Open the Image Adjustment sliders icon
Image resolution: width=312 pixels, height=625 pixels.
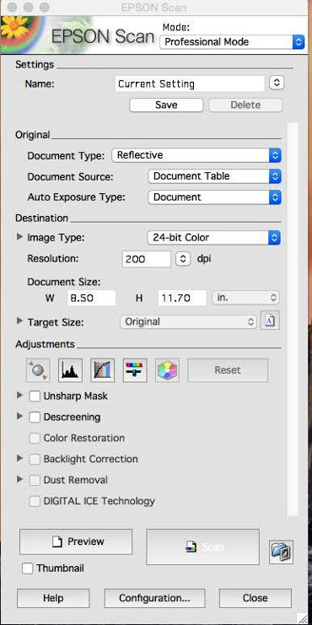pyautogui.click(x=135, y=369)
